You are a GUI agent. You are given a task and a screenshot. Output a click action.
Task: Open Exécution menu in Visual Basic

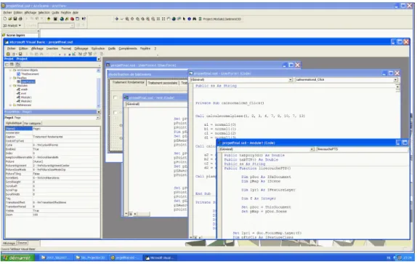tap(98, 49)
